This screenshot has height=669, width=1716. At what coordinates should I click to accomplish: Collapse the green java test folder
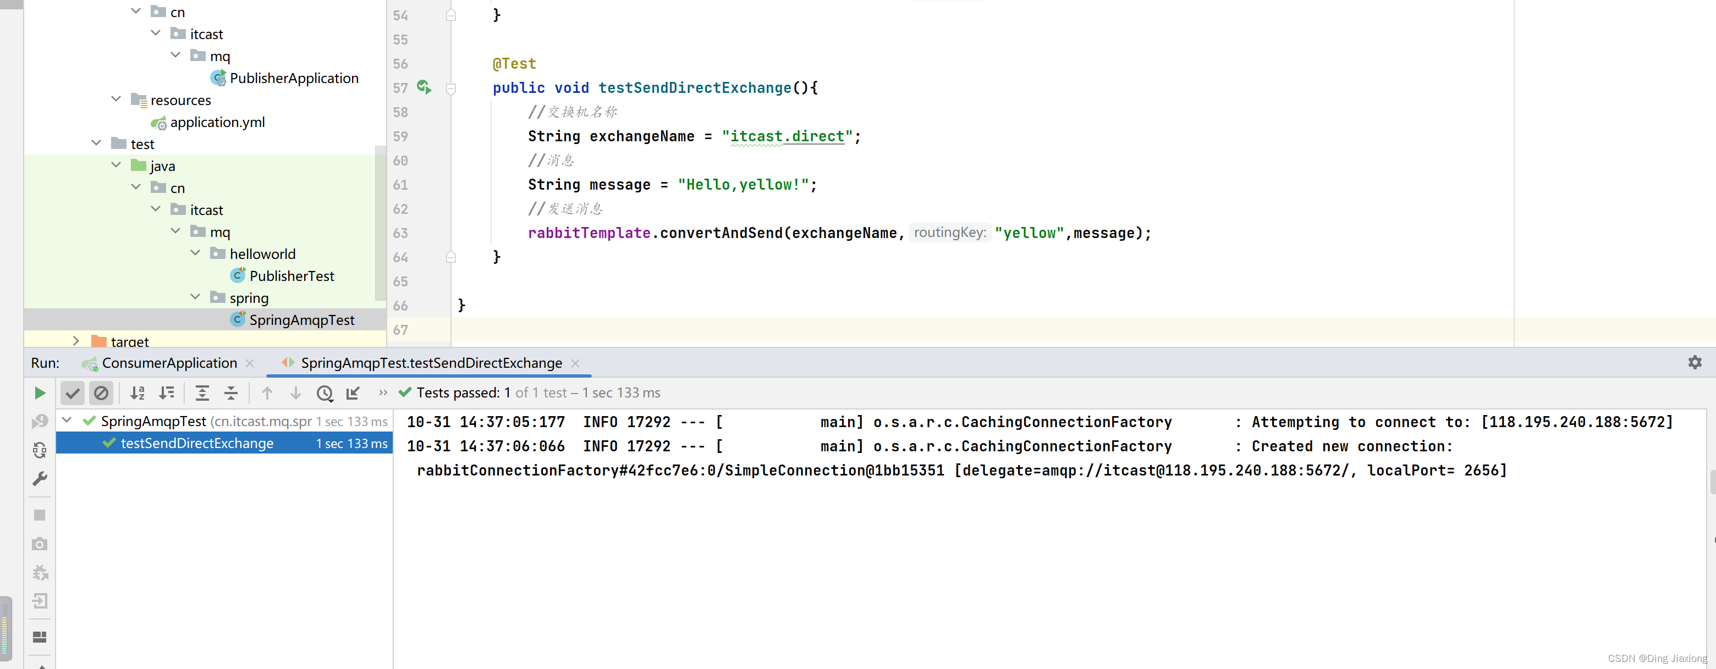pos(116,165)
